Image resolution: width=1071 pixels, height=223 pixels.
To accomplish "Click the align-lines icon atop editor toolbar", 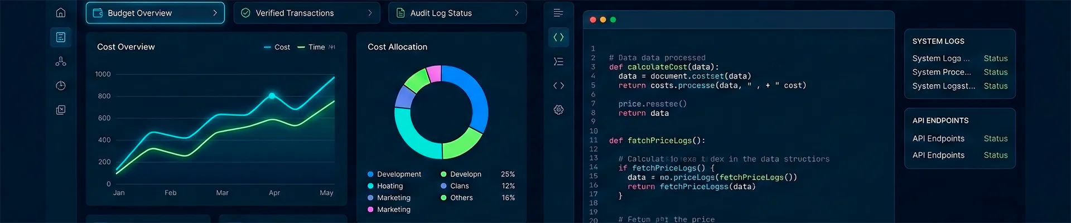I will [558, 12].
